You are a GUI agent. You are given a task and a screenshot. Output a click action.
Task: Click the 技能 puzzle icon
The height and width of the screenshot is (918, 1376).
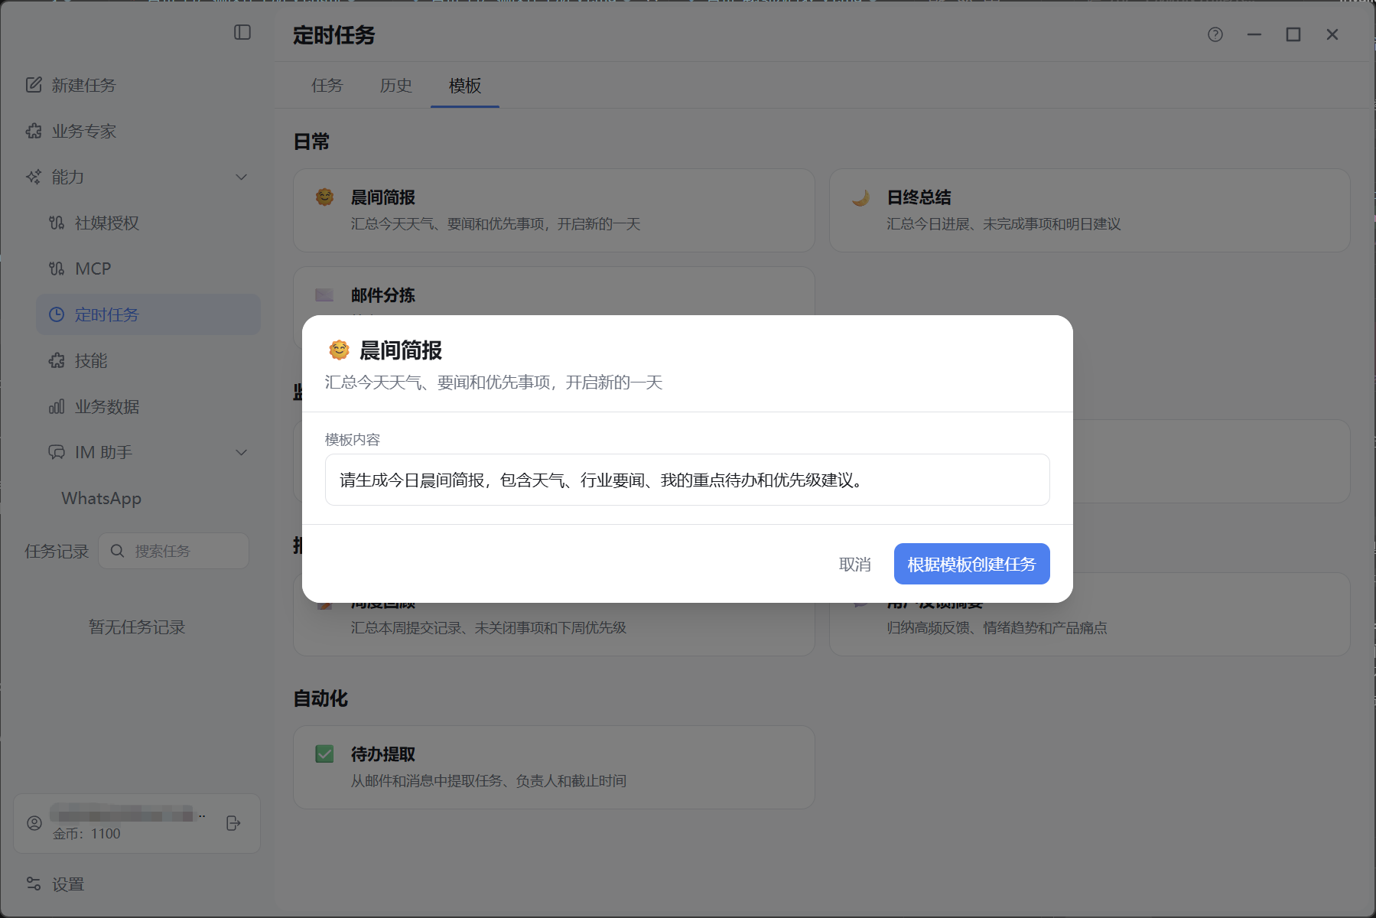tap(57, 360)
